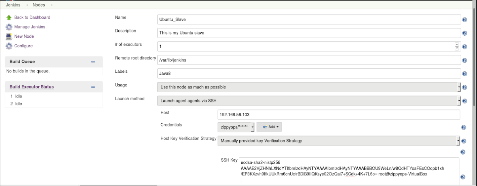Expand the Nodes breadcrumb arrow

point(52,5)
